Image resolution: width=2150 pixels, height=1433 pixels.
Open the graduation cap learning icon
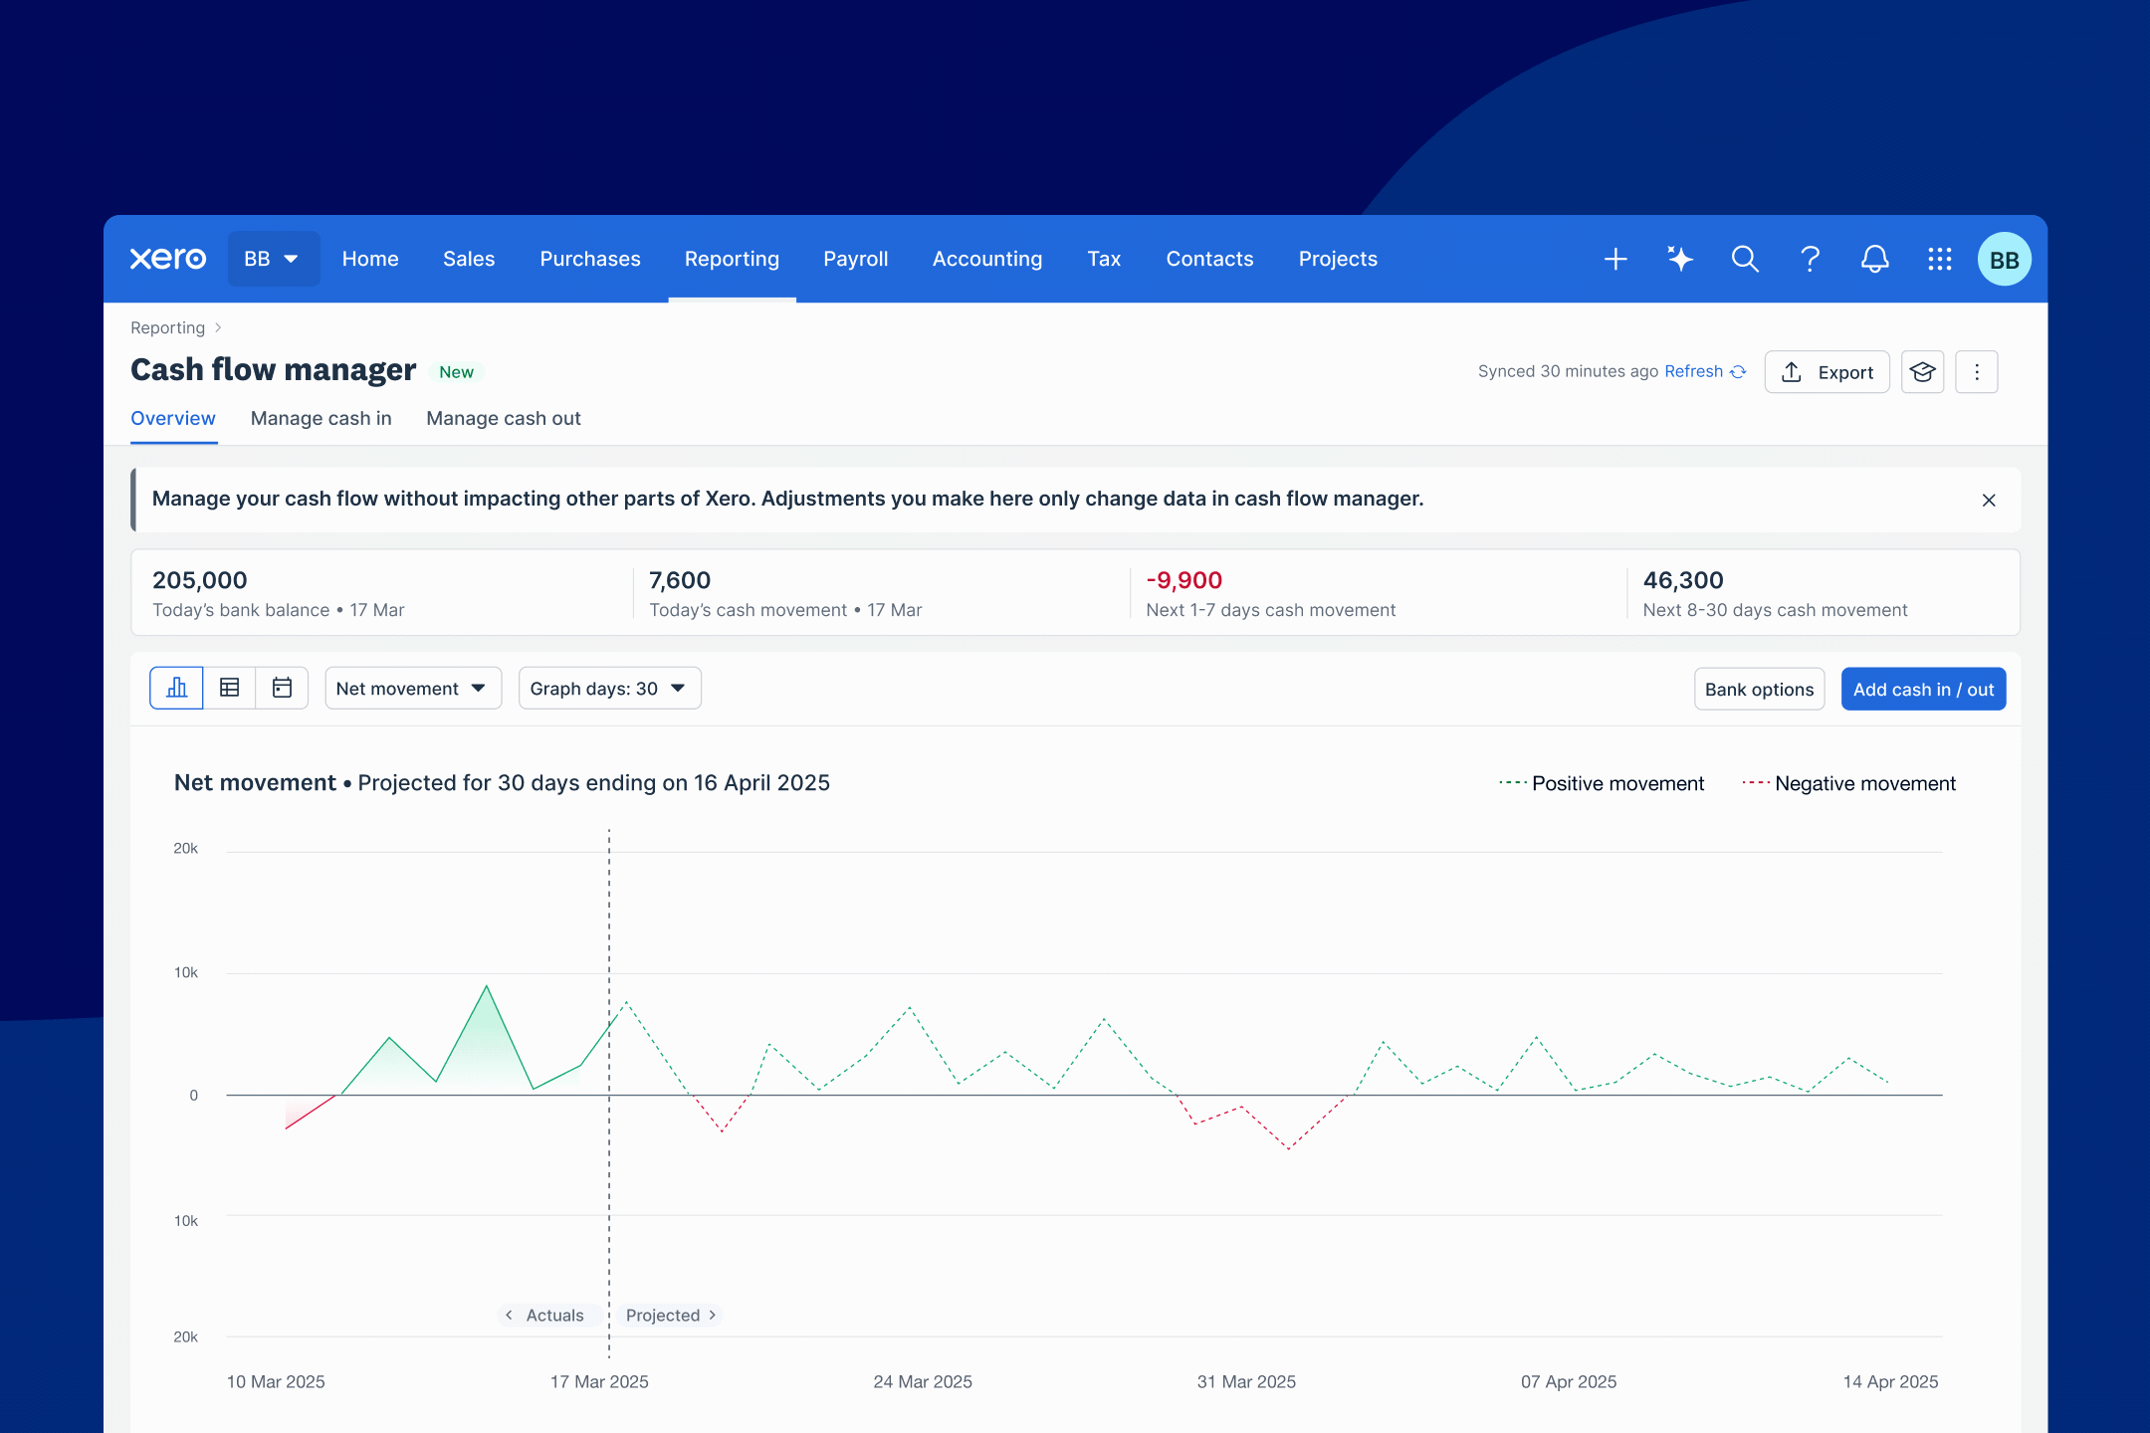(1922, 372)
